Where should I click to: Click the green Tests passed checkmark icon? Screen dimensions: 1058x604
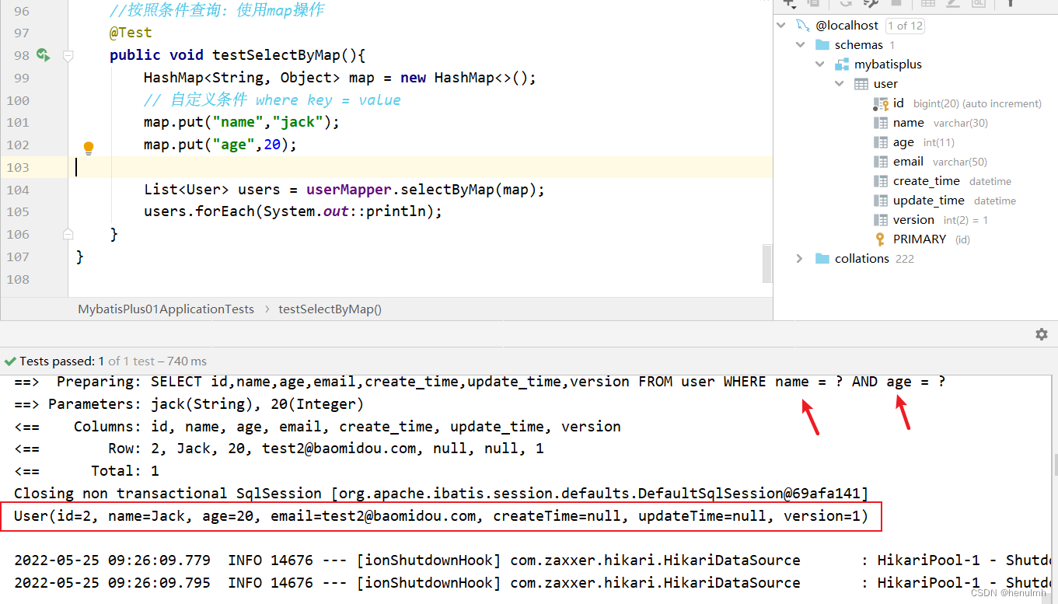10,361
